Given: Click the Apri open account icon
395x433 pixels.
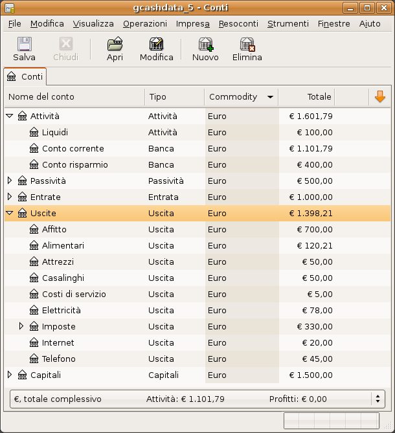Looking at the screenshot, I should pyautogui.click(x=115, y=44).
